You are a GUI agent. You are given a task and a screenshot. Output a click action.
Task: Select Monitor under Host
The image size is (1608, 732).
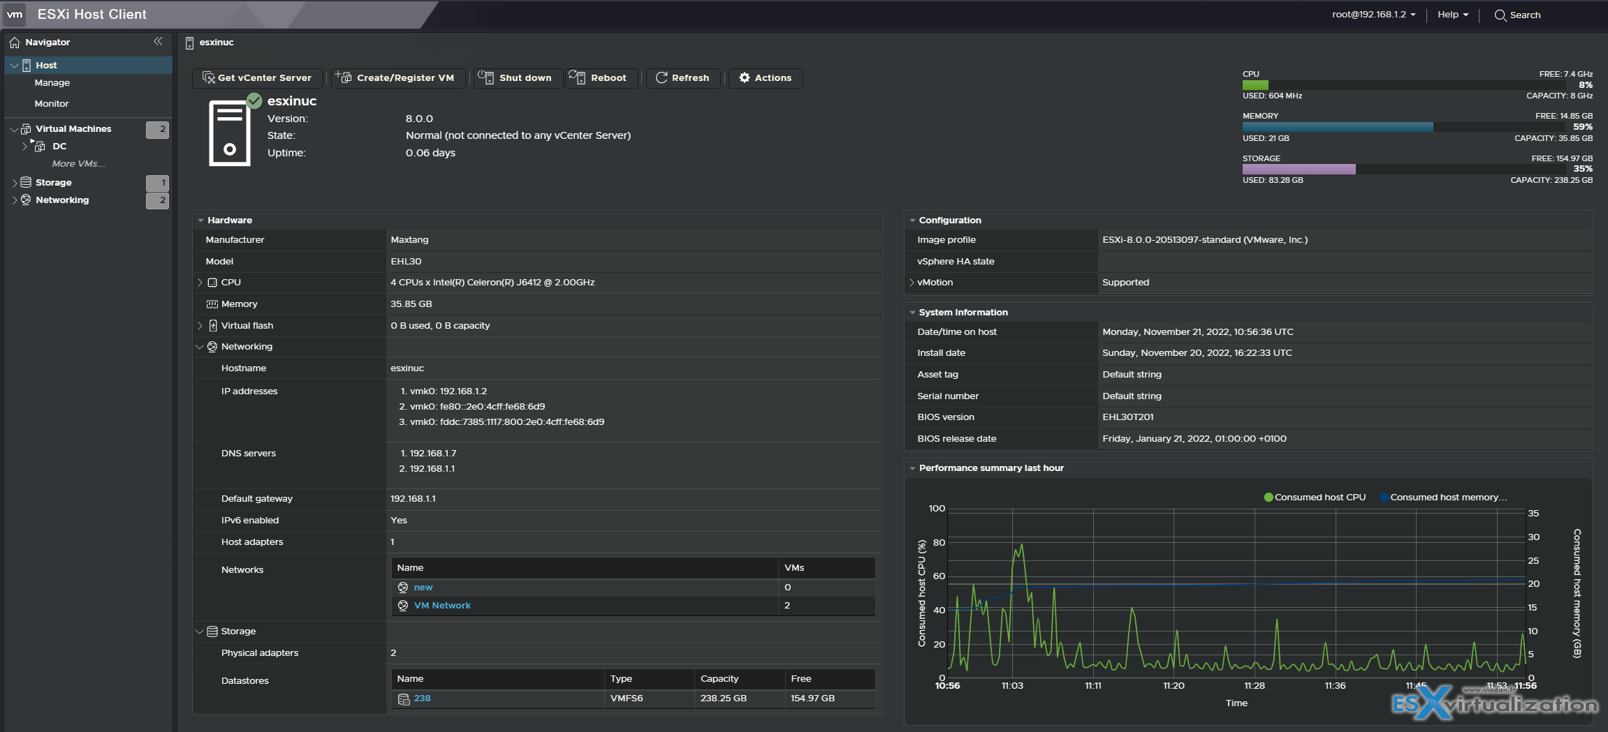(52, 103)
